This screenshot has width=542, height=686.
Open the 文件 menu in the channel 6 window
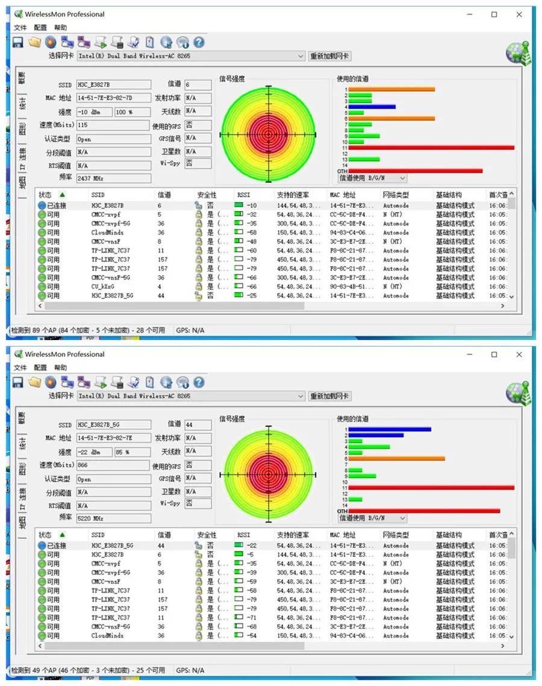pyautogui.click(x=20, y=28)
